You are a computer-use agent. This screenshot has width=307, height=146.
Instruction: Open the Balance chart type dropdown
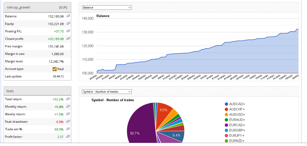point(107,8)
